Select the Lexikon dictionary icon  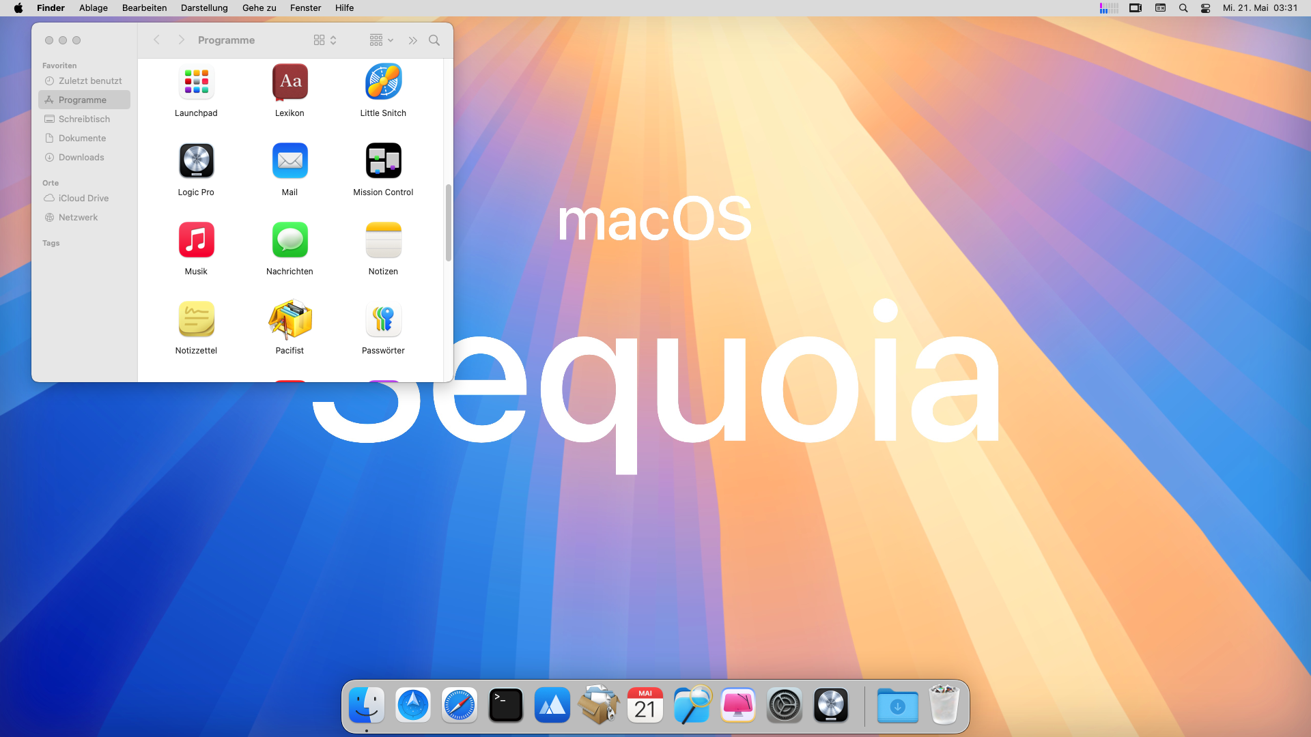point(290,82)
